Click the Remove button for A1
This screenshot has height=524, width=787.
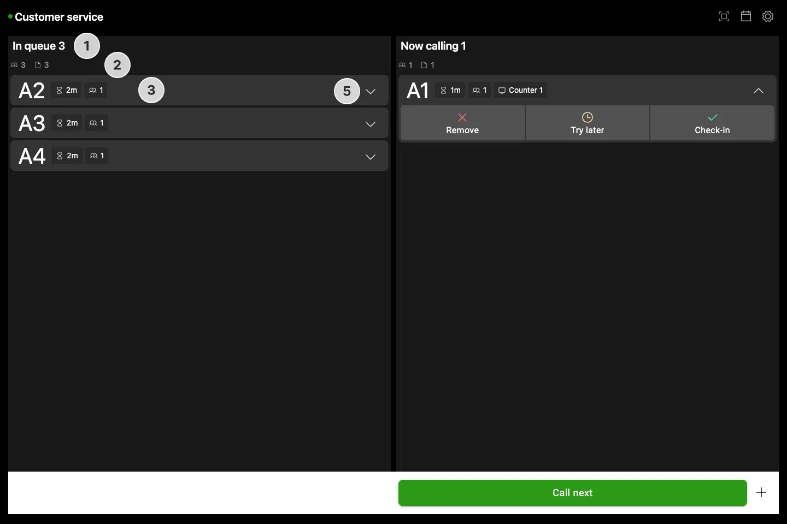click(462, 123)
